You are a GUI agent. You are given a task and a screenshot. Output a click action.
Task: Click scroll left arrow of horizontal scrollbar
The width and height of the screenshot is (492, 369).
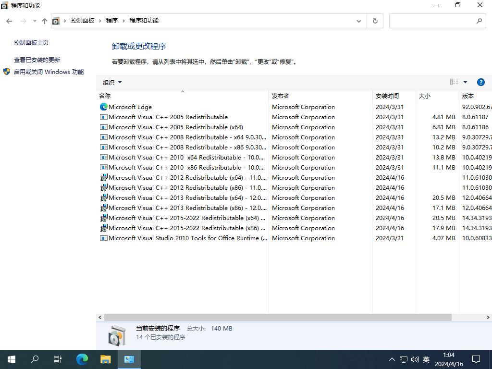(x=100, y=317)
